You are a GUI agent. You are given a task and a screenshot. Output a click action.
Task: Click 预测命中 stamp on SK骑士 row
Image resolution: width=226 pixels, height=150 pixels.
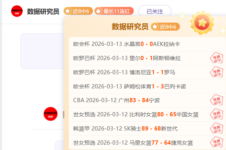pyautogui.click(x=217, y=128)
